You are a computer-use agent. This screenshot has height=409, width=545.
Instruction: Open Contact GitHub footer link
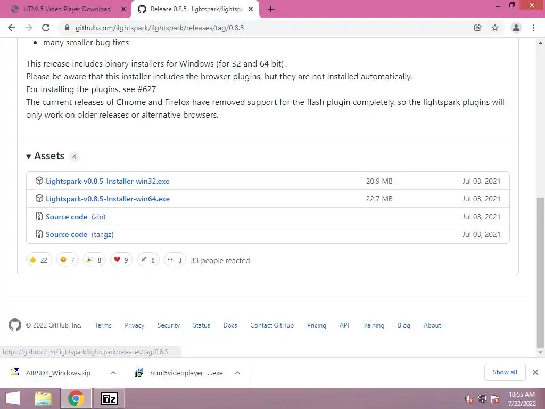click(272, 325)
